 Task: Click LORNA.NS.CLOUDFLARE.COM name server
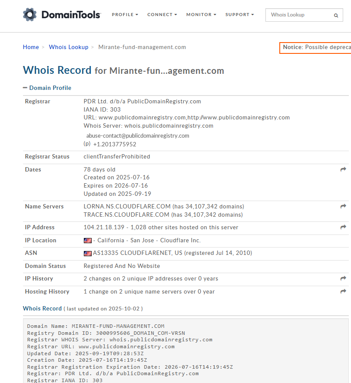tap(127, 206)
